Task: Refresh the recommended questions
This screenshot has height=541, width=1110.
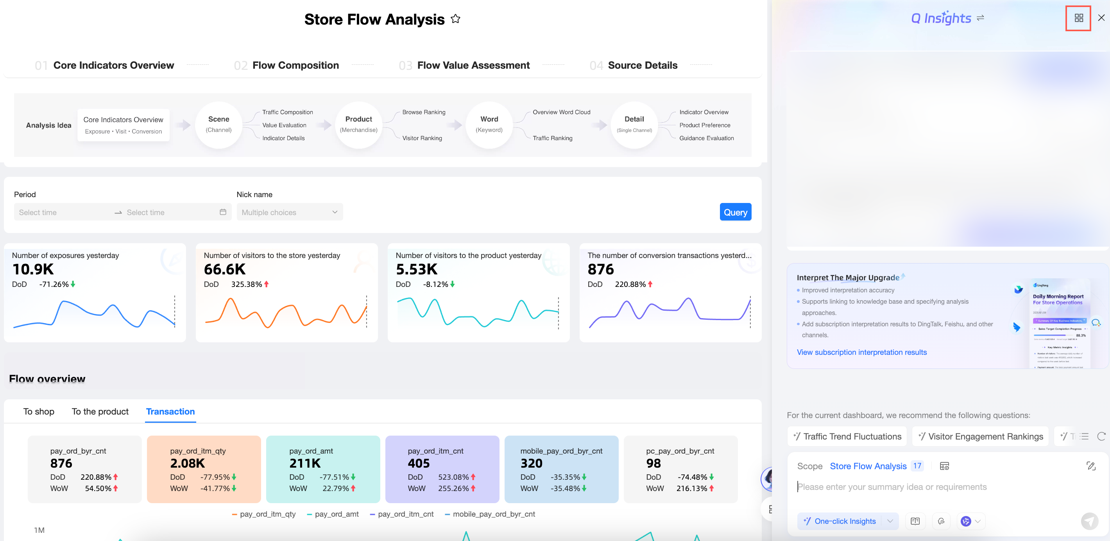Action: point(1101,436)
